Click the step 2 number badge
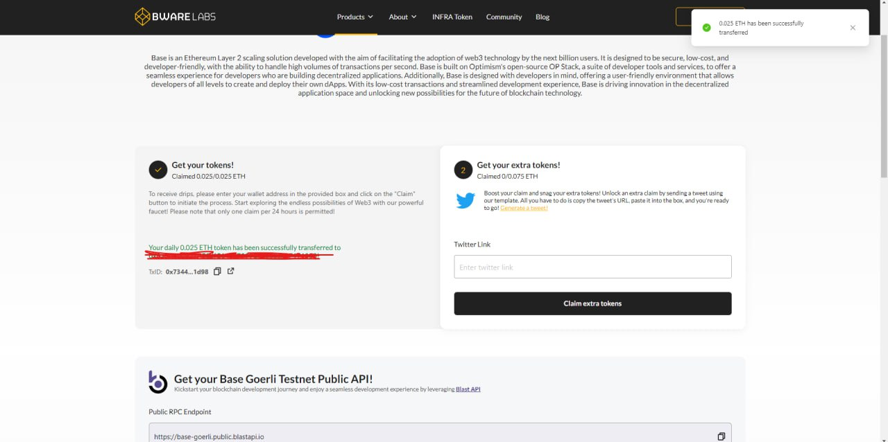 coord(463,170)
